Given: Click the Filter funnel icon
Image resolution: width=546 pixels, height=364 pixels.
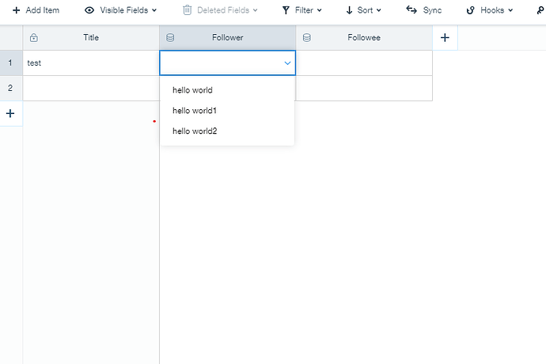Looking at the screenshot, I should pyautogui.click(x=286, y=10).
